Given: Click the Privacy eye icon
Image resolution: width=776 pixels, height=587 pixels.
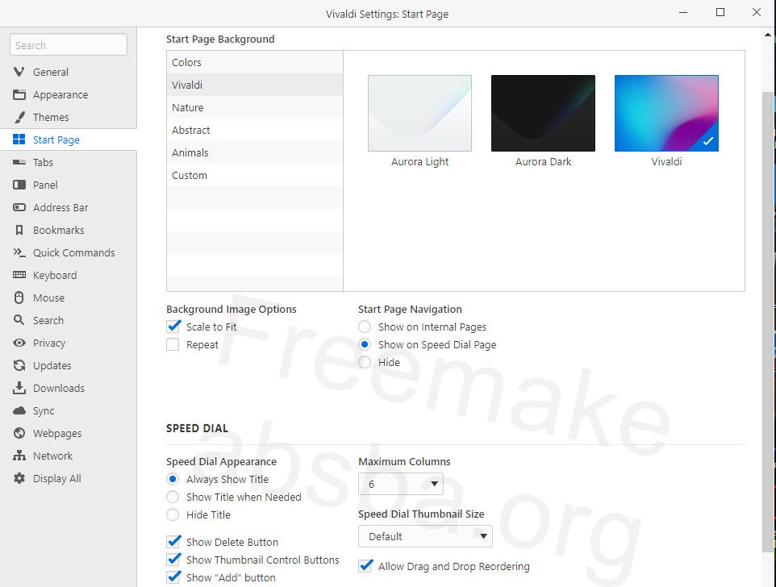Looking at the screenshot, I should (19, 343).
